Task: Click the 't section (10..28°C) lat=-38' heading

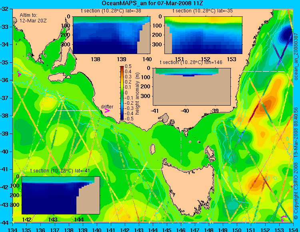Action: coord(111,11)
